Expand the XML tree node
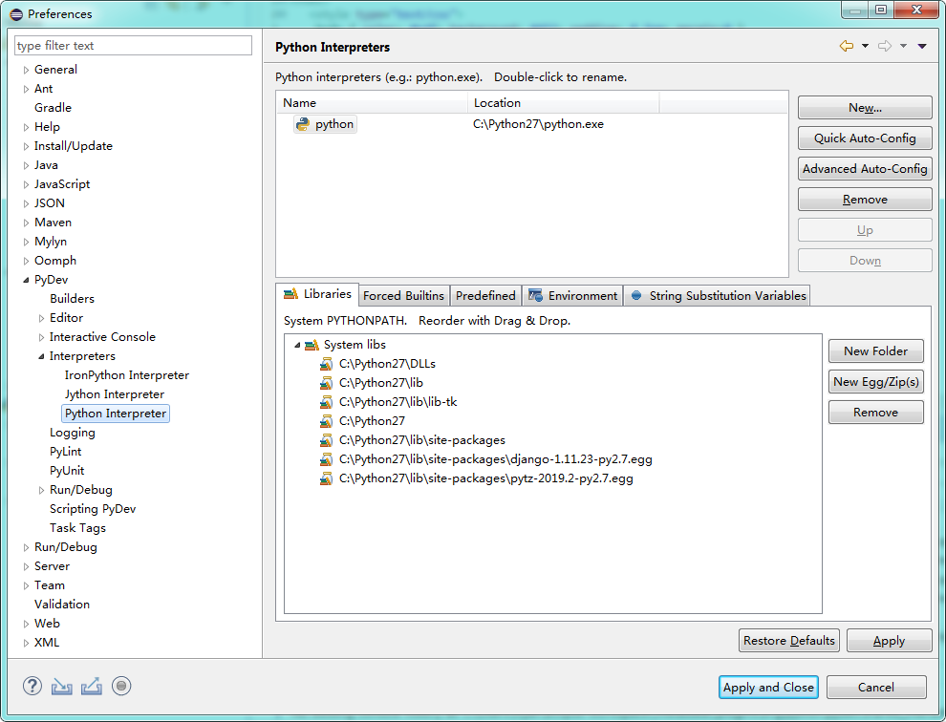The height and width of the screenshot is (722, 946). 26,643
